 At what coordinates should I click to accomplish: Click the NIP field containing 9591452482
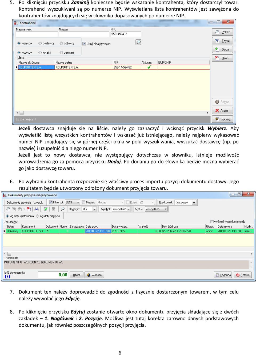(126, 34)
